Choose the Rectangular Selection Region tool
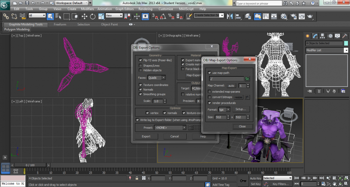 66,16
